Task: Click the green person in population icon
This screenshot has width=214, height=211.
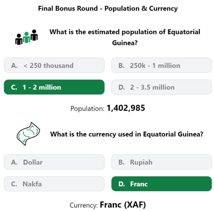Action: [x=27, y=37]
